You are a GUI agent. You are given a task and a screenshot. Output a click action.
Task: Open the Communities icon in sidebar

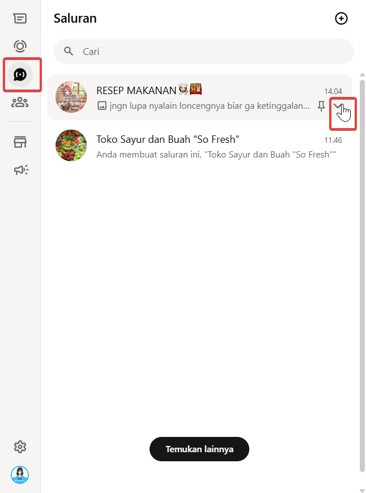coord(20,103)
